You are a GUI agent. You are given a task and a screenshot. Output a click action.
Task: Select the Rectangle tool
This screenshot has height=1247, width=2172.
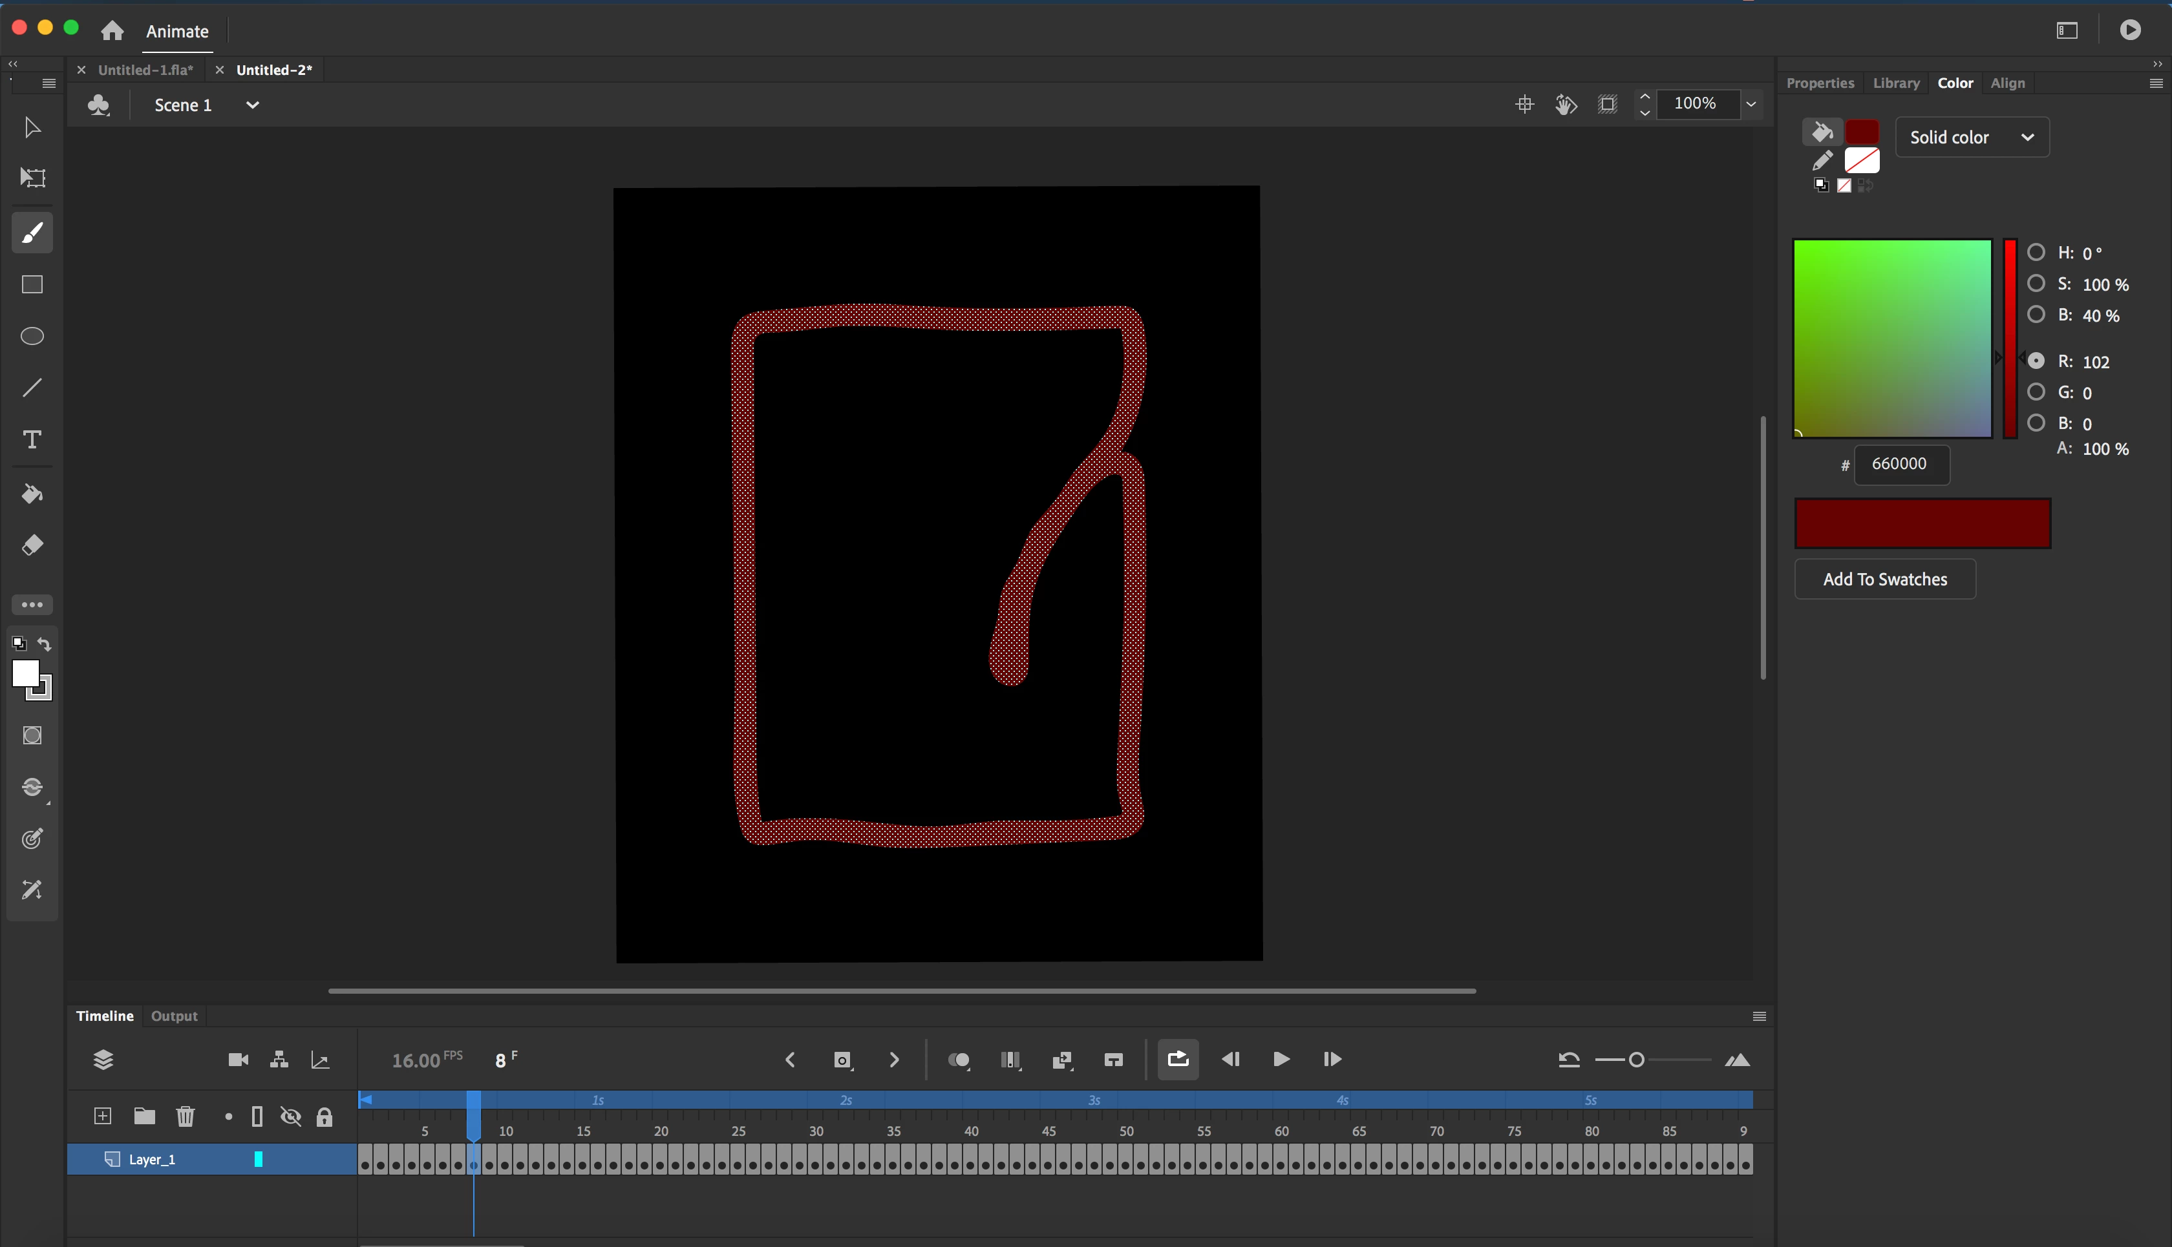tap(32, 284)
